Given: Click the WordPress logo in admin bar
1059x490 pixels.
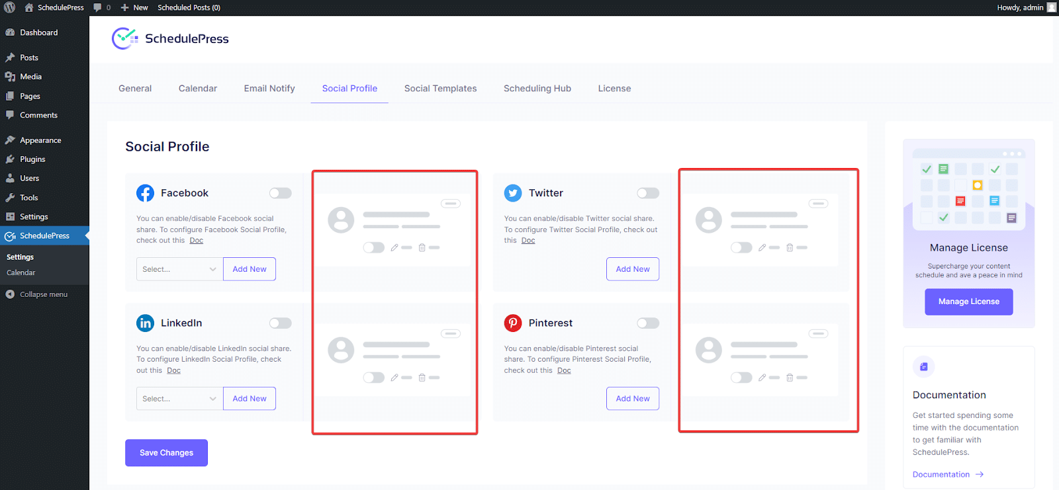Looking at the screenshot, I should point(9,7).
